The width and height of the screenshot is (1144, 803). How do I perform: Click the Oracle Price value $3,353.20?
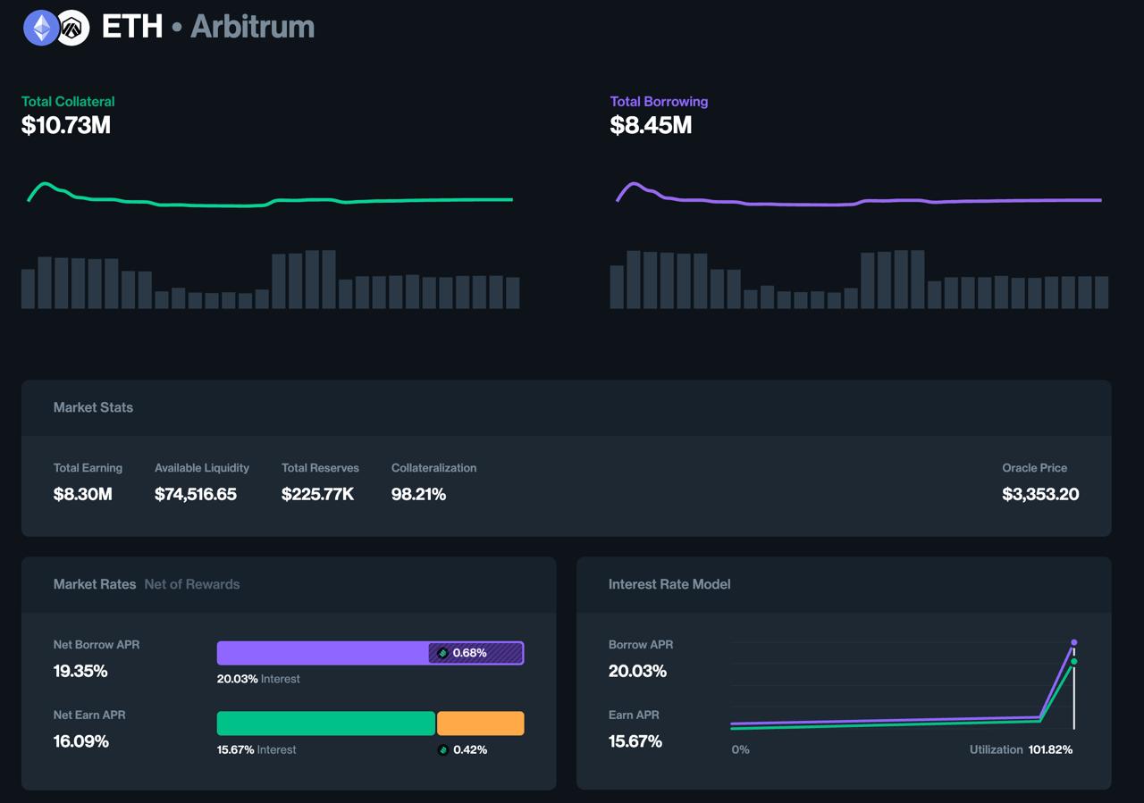(x=1040, y=494)
